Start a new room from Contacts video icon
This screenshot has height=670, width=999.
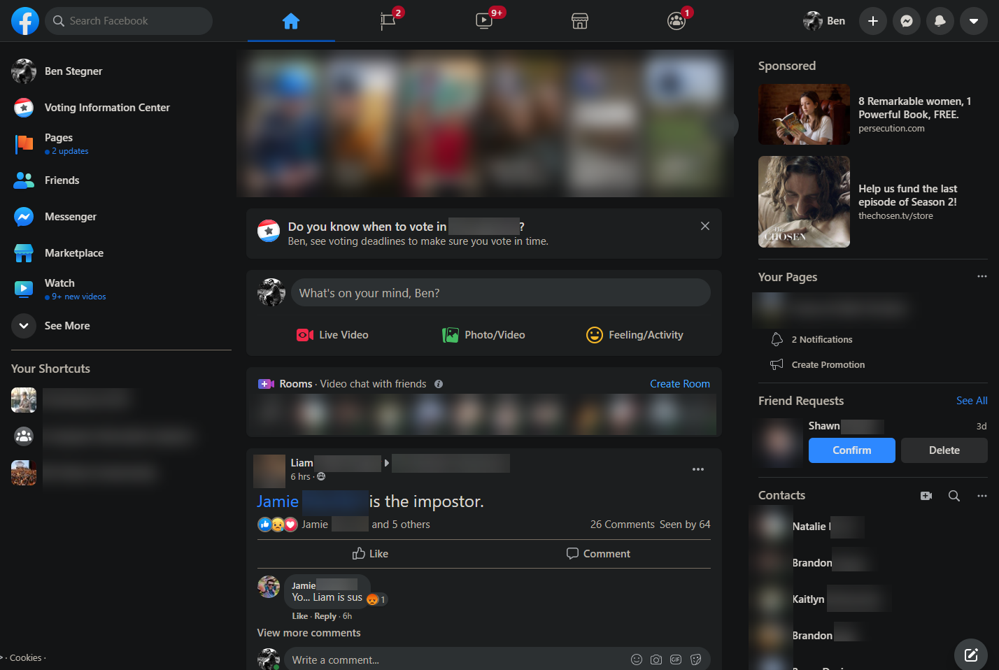(x=926, y=496)
